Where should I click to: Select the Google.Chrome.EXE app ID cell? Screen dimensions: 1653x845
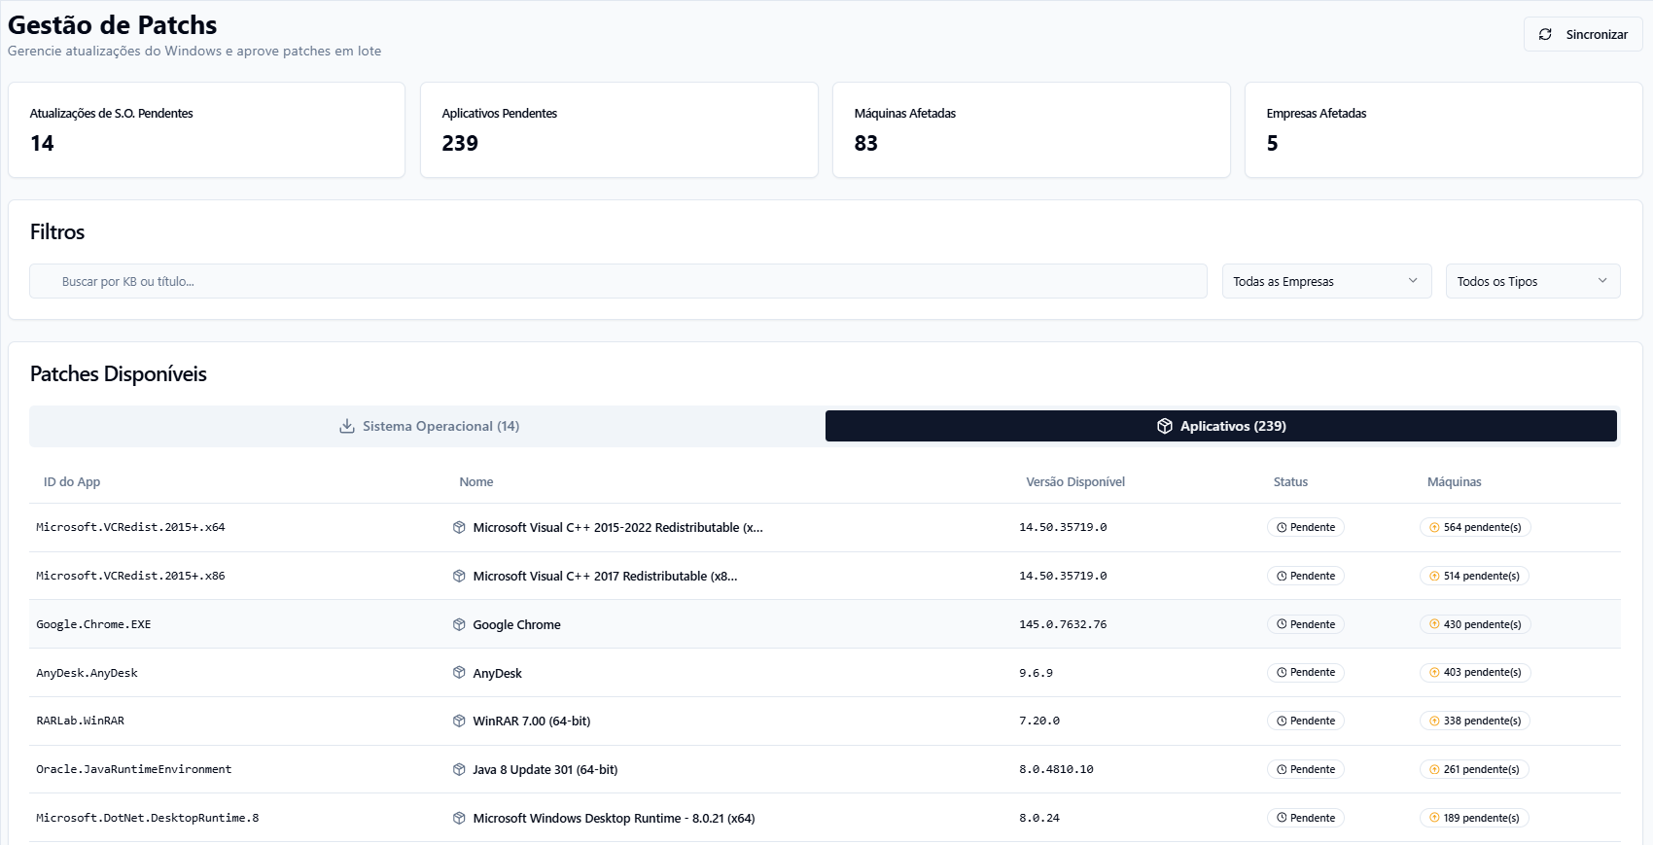click(93, 624)
